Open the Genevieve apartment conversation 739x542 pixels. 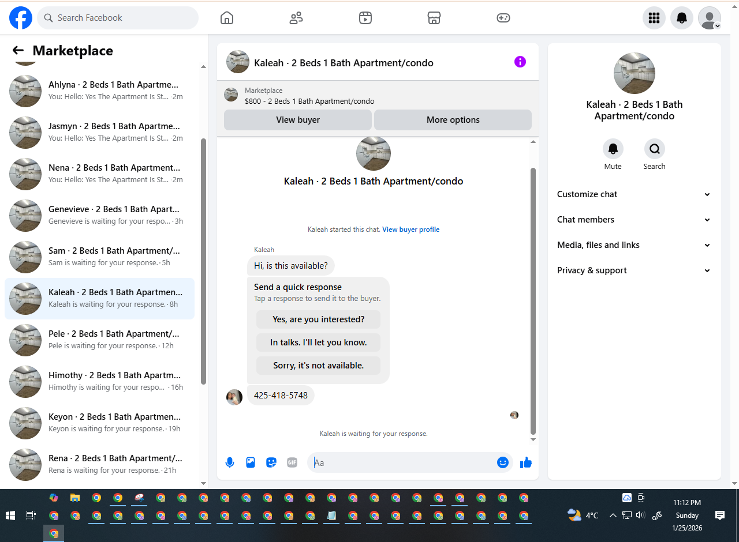(99, 216)
